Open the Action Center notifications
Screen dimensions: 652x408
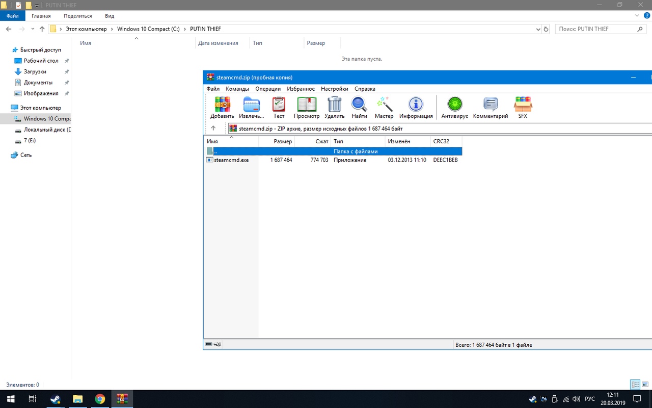click(637, 399)
